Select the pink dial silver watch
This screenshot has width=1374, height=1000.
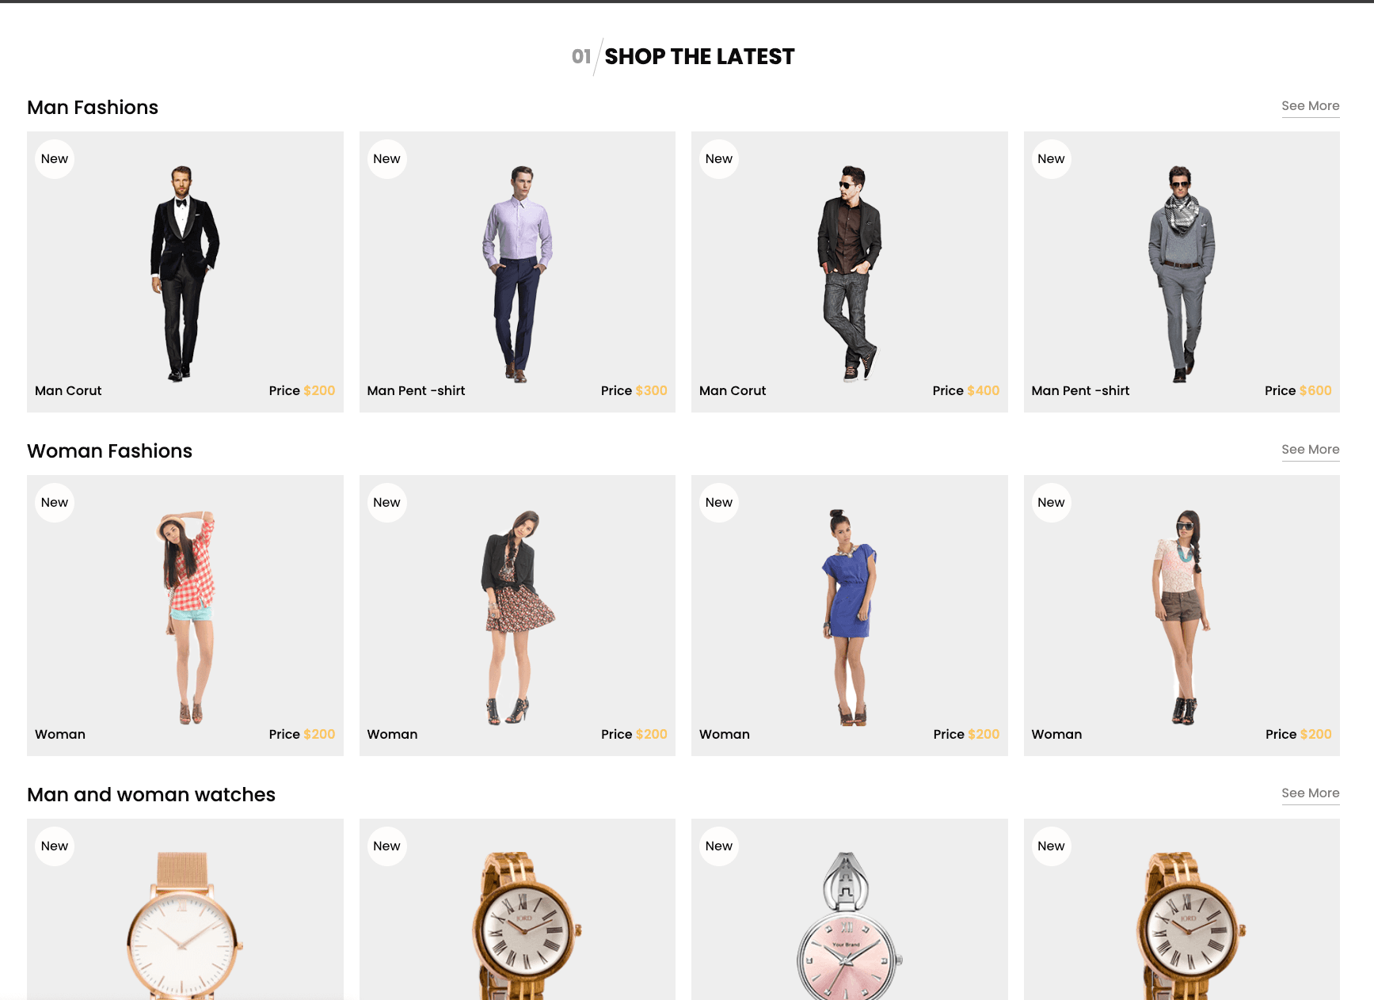tap(847, 925)
